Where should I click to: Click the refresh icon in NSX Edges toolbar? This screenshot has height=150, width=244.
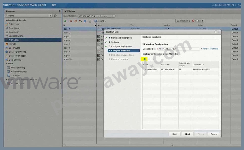76,21
